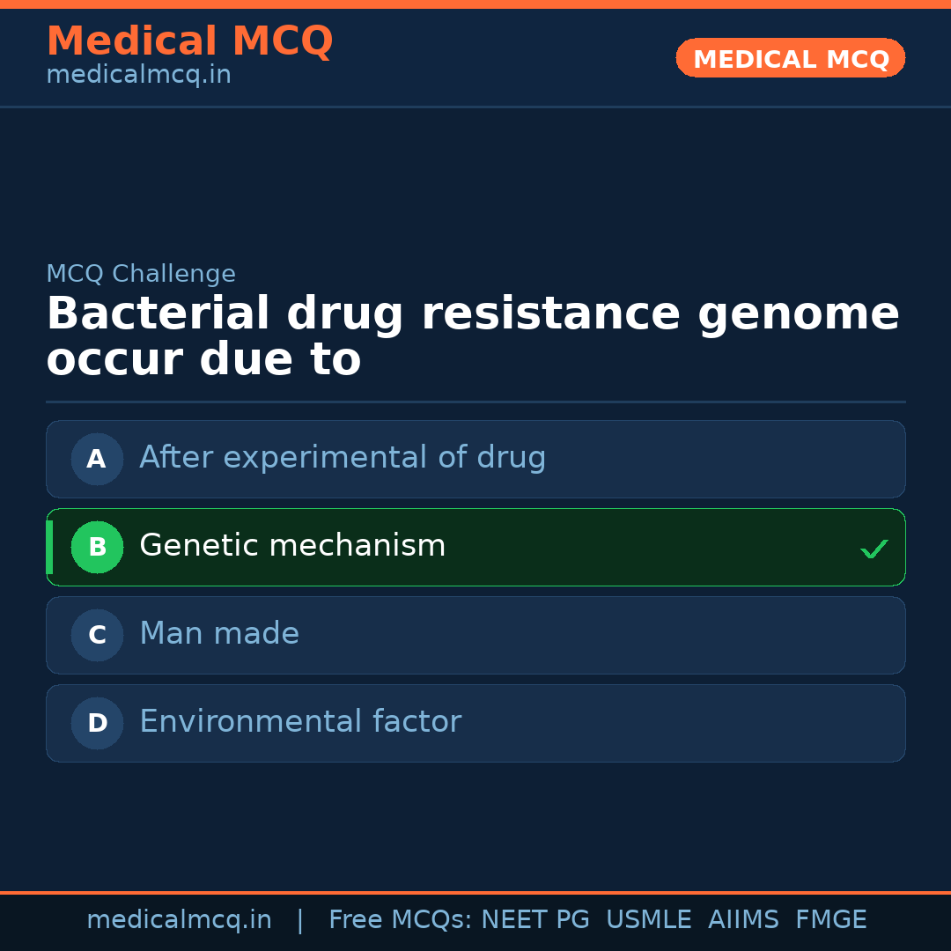Click the bacterial drug resistance question text
Viewport: 951px width, 951px height.
click(x=472, y=337)
